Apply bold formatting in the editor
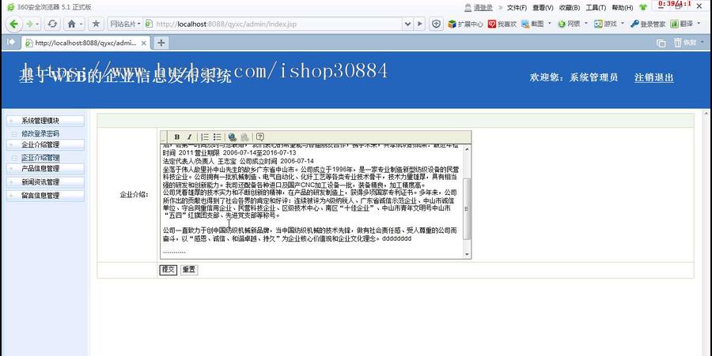This screenshot has height=356, width=712. coord(177,137)
